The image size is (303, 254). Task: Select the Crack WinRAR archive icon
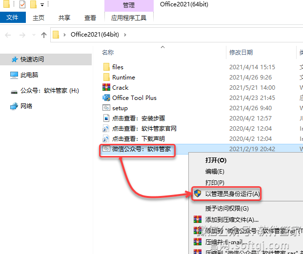pyautogui.click(x=106, y=87)
